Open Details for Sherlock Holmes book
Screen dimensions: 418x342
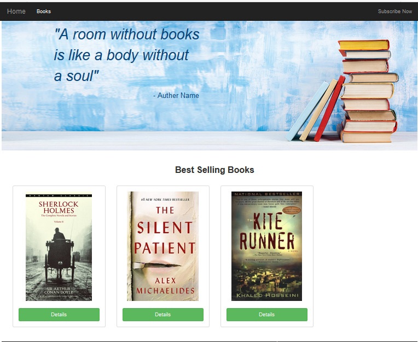click(x=59, y=315)
